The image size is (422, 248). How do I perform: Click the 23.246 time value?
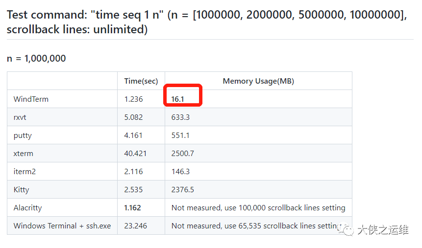click(135, 225)
